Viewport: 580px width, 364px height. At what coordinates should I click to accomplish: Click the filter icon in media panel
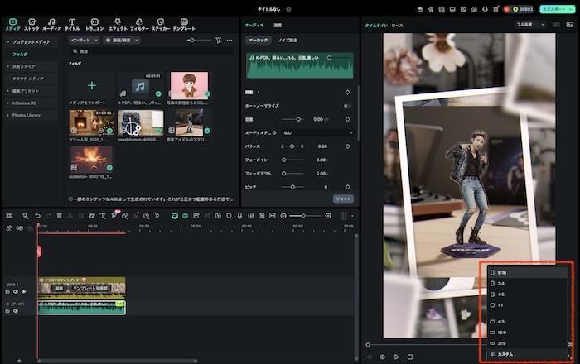[x=218, y=40]
